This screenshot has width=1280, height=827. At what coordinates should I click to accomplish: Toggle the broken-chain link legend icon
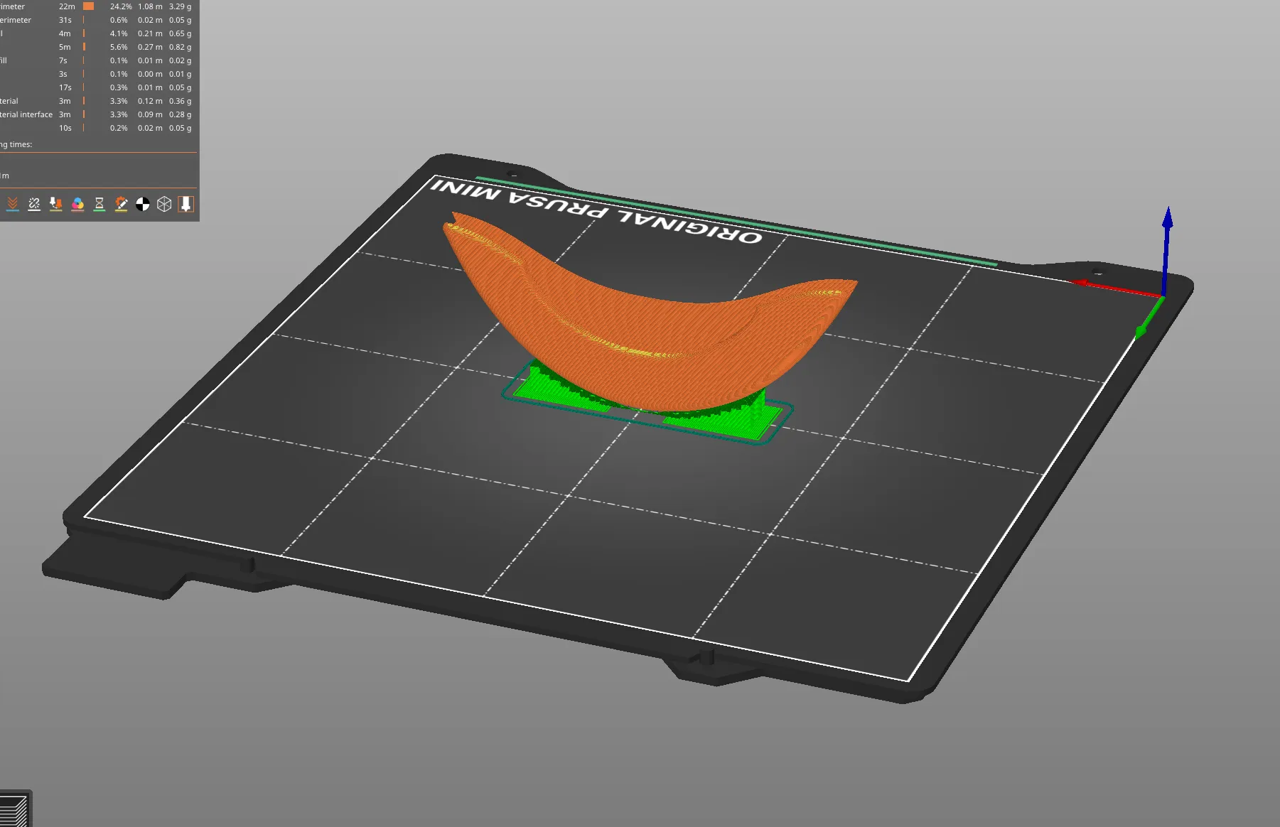coord(34,205)
